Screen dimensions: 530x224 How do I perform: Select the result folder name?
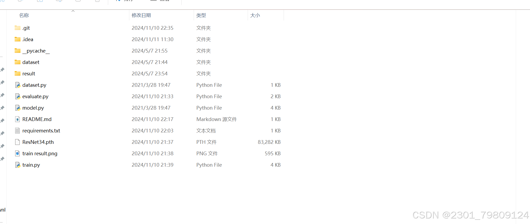pos(29,74)
